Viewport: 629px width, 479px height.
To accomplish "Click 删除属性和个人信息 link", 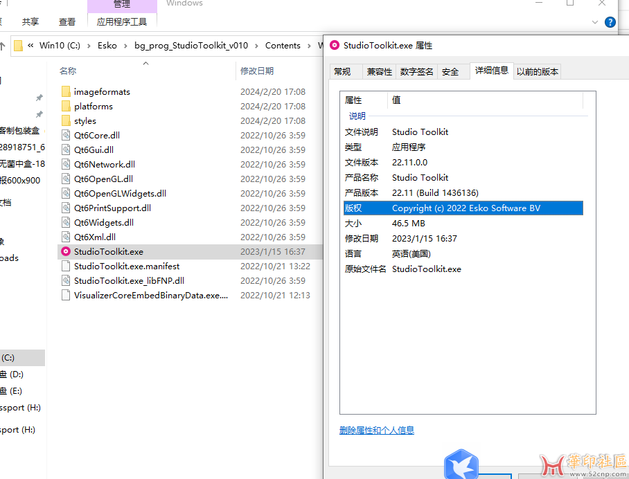I will click(x=377, y=431).
